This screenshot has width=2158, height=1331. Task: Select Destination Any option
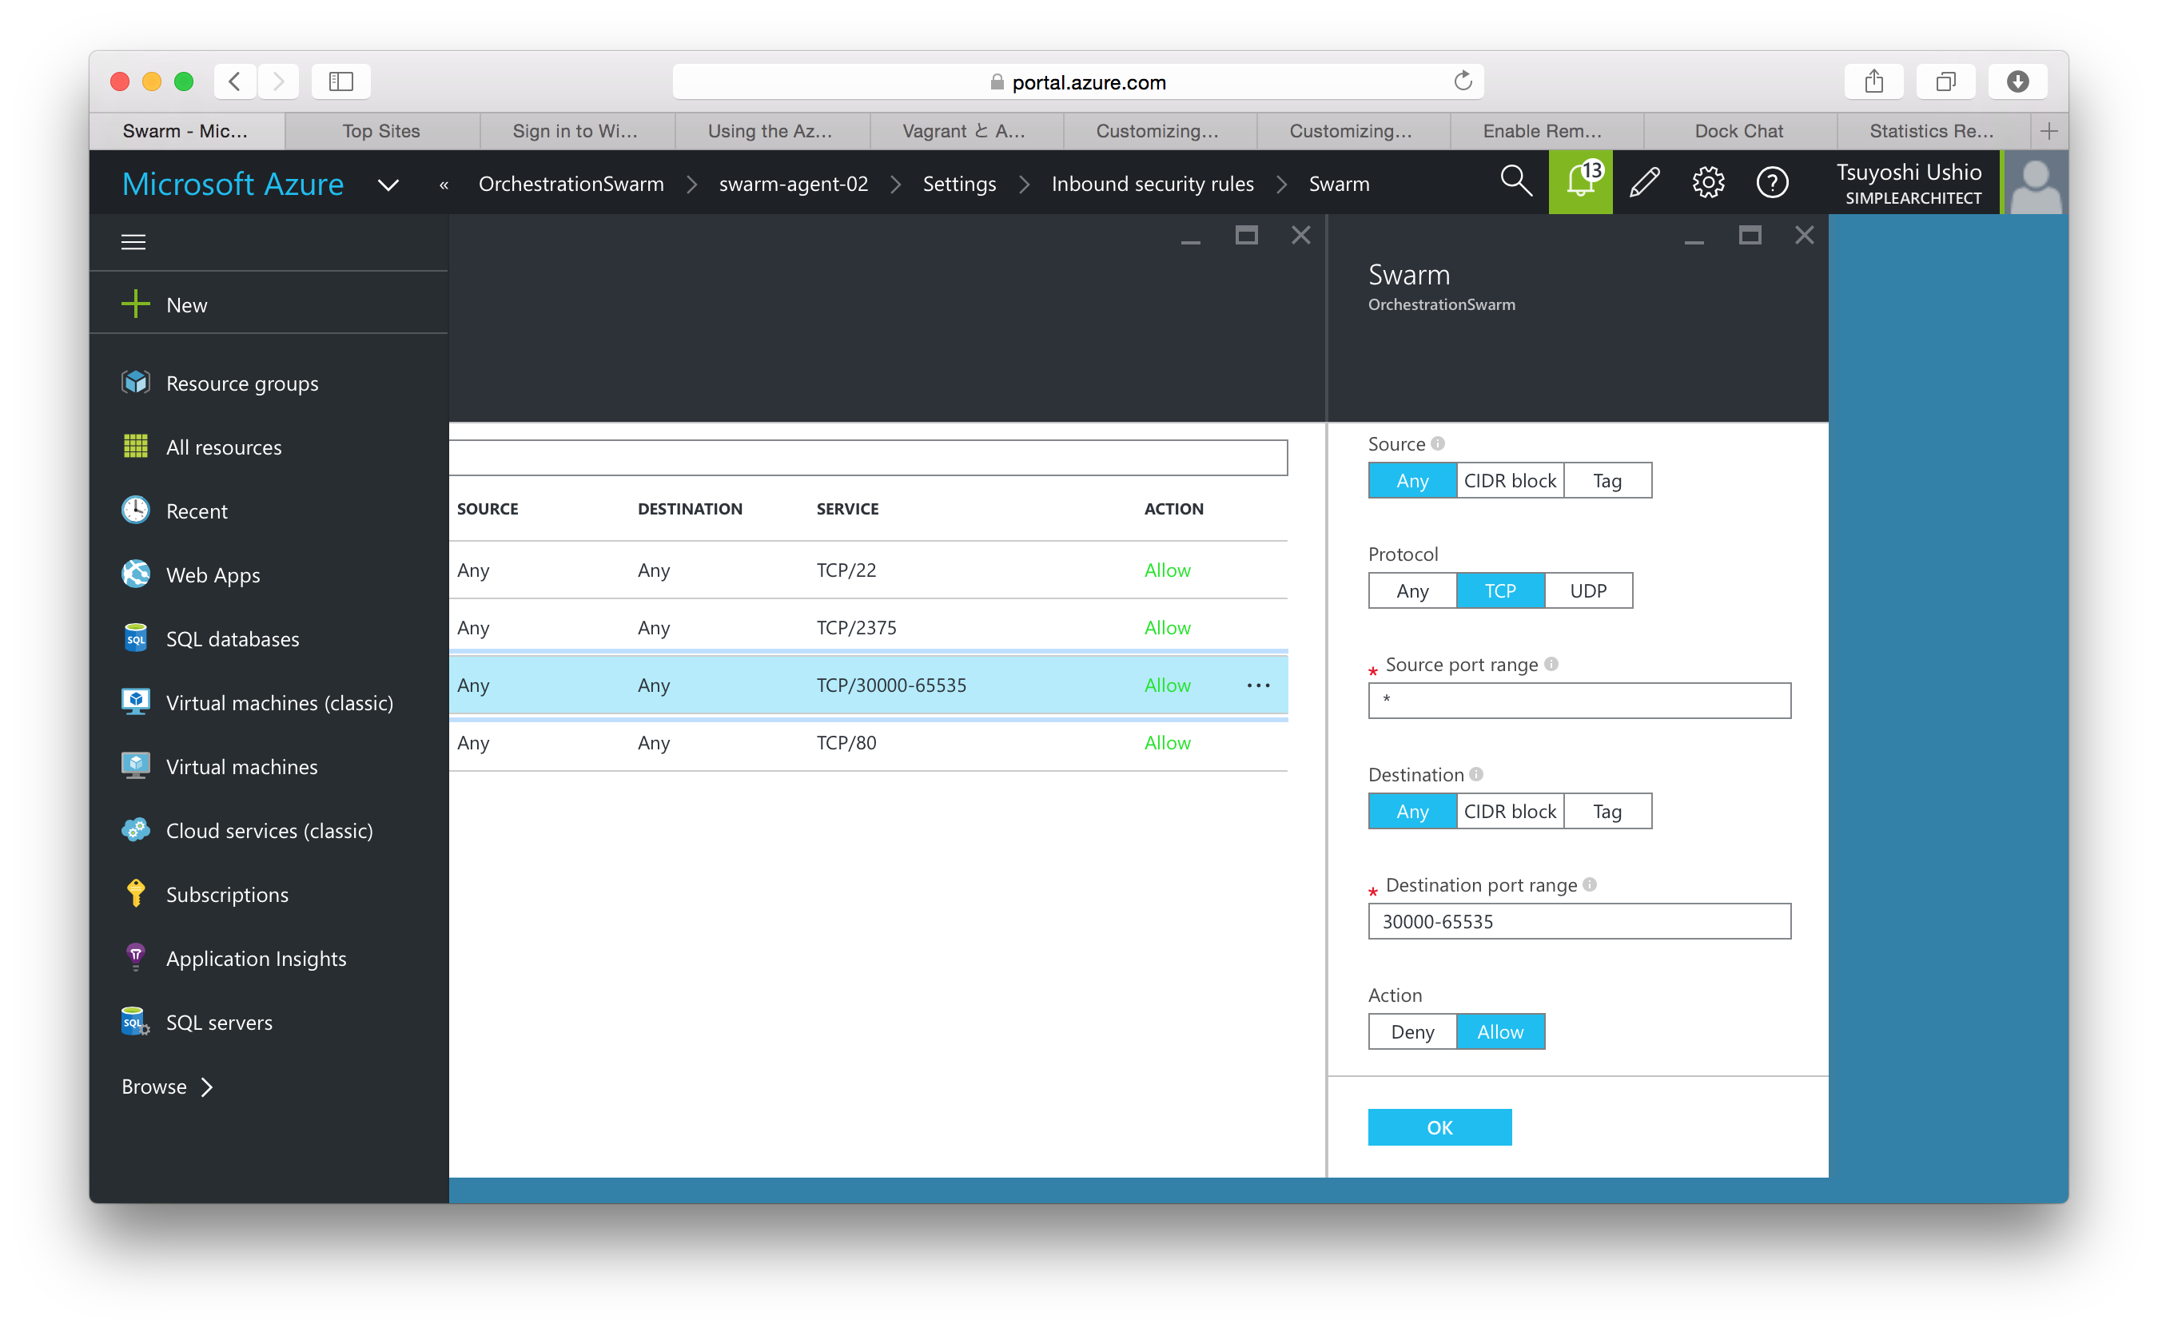(1412, 811)
